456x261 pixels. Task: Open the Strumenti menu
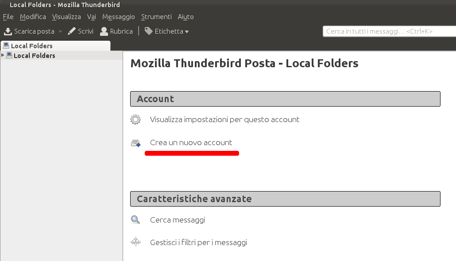[156, 17]
